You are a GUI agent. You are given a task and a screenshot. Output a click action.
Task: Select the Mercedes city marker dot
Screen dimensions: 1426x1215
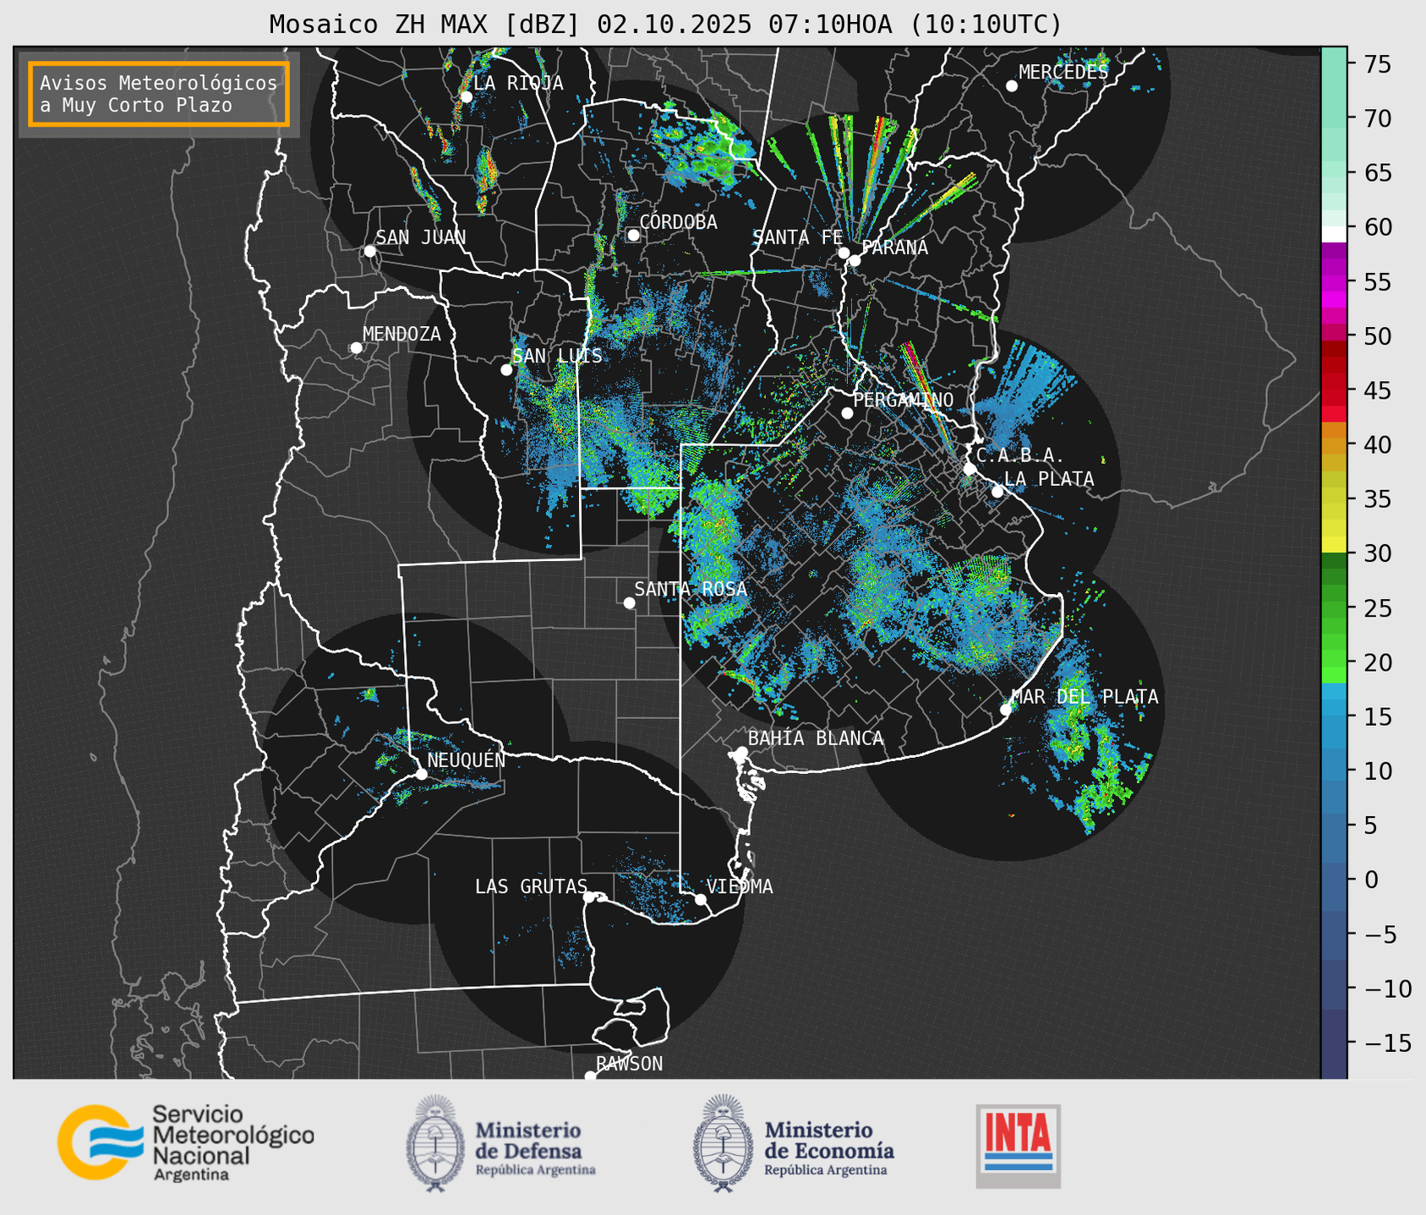click(1012, 85)
